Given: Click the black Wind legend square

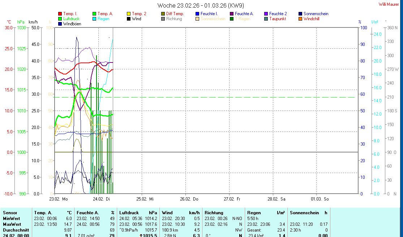Looking at the screenshot, I should point(129,19).
